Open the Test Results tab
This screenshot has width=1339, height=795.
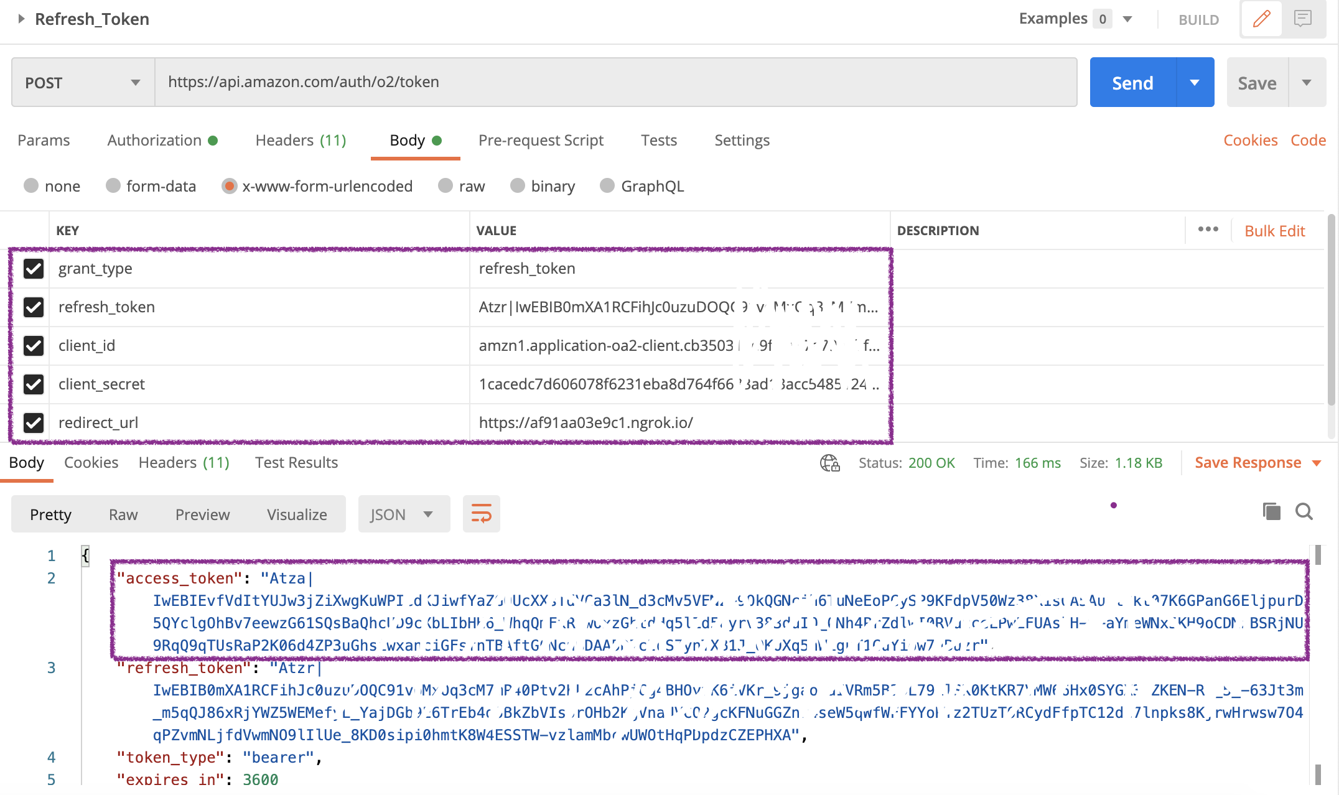296,462
